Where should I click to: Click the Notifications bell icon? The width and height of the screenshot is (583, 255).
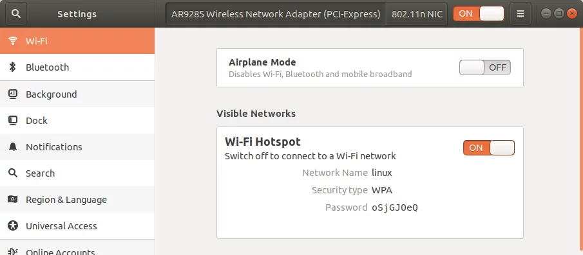pyautogui.click(x=13, y=147)
